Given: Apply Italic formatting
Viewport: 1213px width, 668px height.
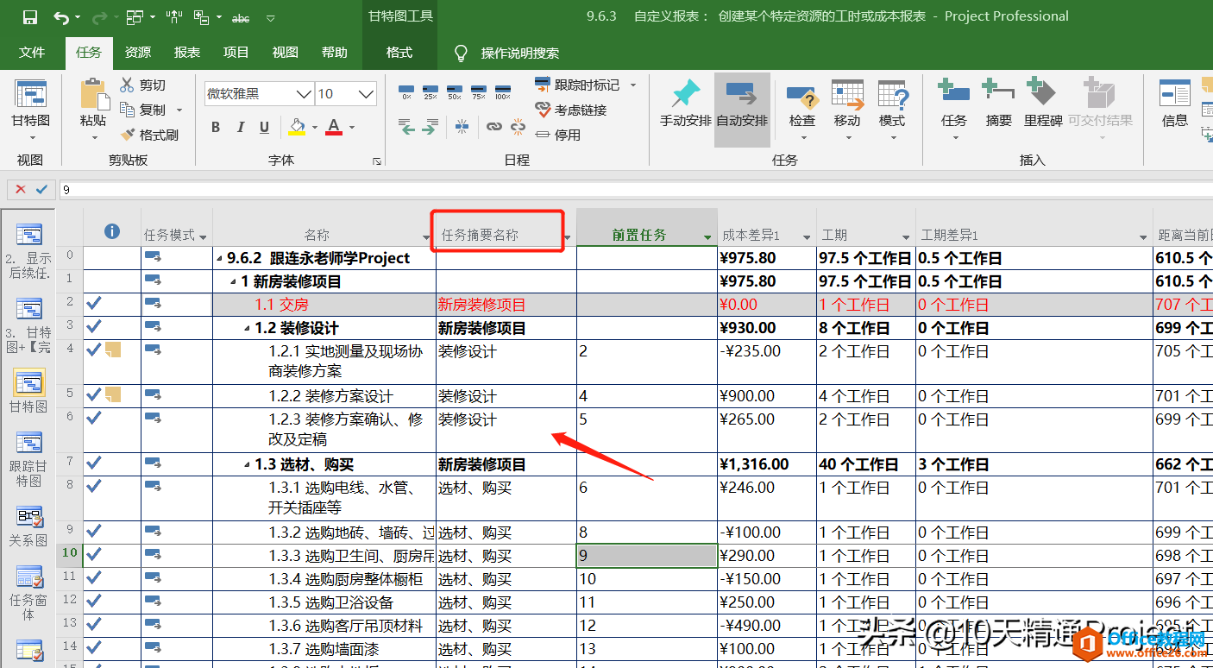Looking at the screenshot, I should pos(241,128).
